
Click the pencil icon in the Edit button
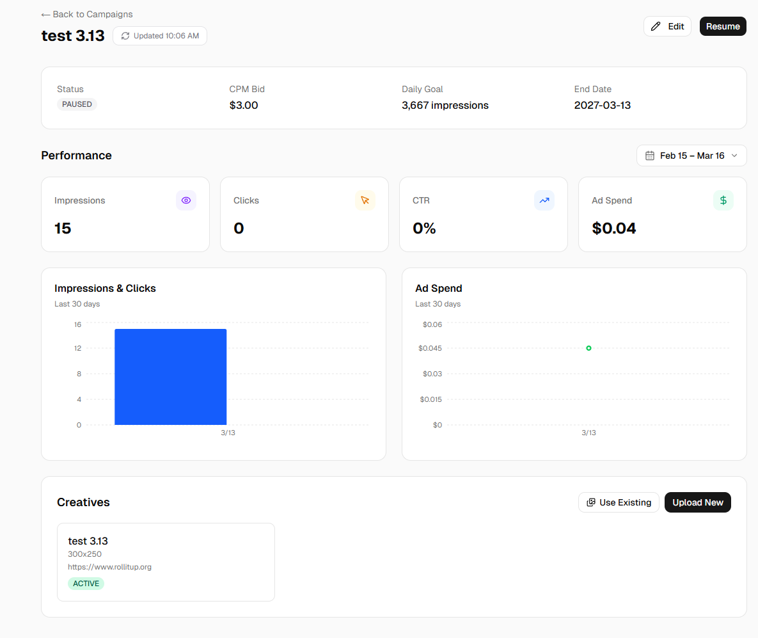[x=656, y=26]
